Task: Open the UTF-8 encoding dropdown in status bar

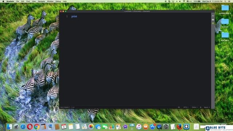Action: tap(186, 107)
